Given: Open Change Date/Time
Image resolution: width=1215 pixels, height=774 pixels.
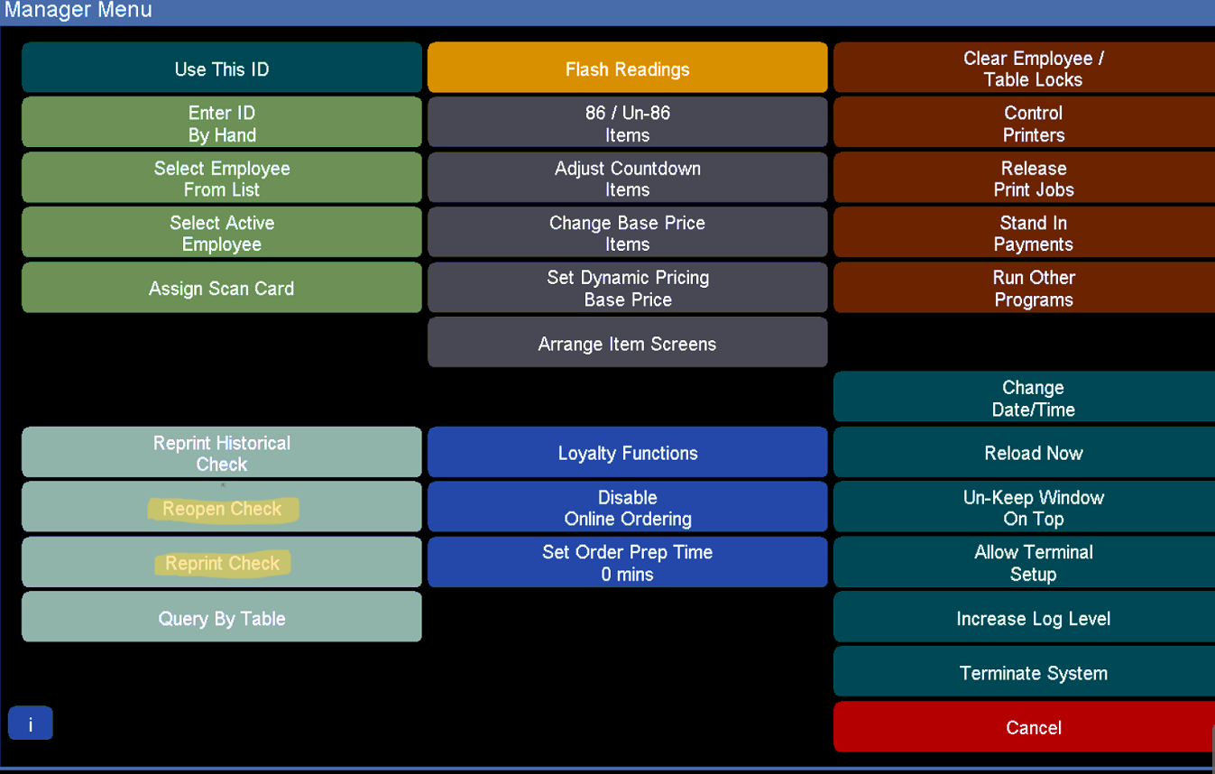Looking at the screenshot, I should tap(1024, 398).
